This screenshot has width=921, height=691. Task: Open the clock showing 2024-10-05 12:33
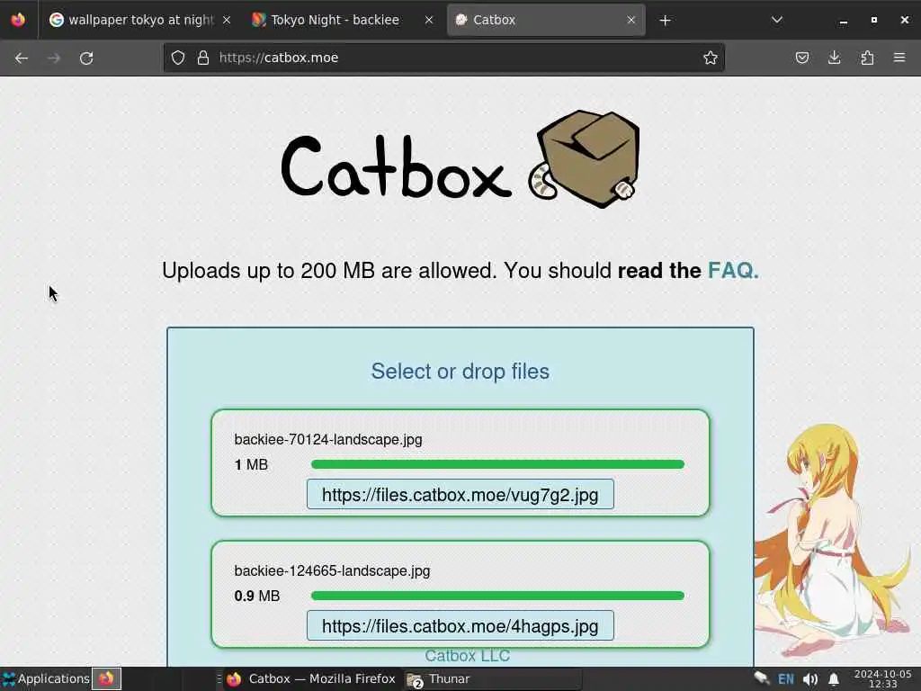coord(883,678)
